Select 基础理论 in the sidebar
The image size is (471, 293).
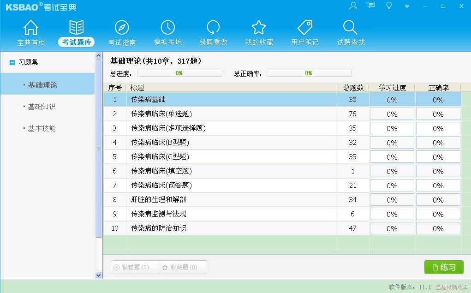click(x=48, y=85)
